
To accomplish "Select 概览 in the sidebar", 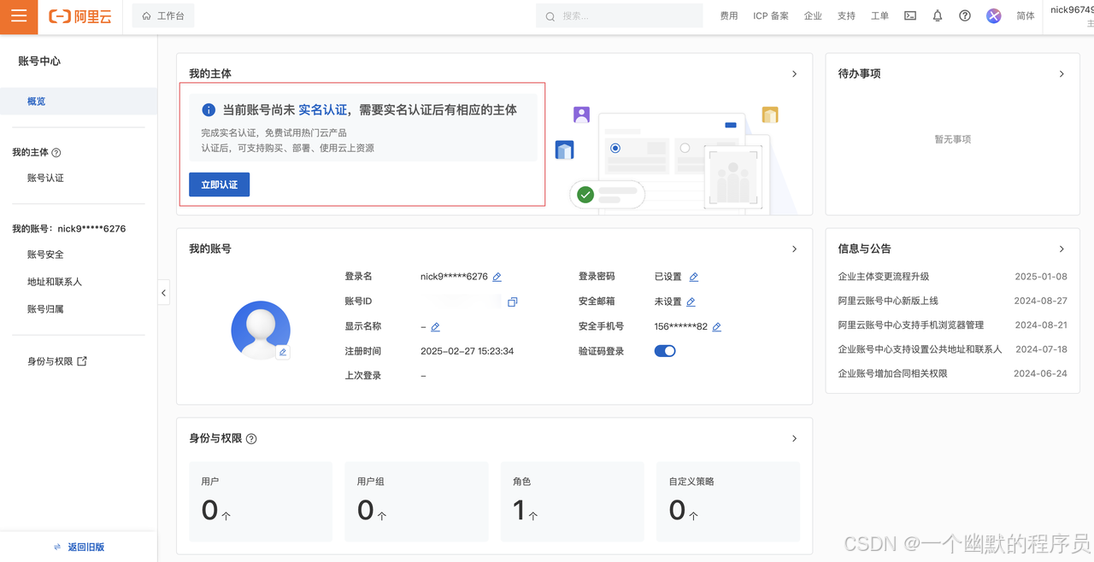I will coord(79,101).
